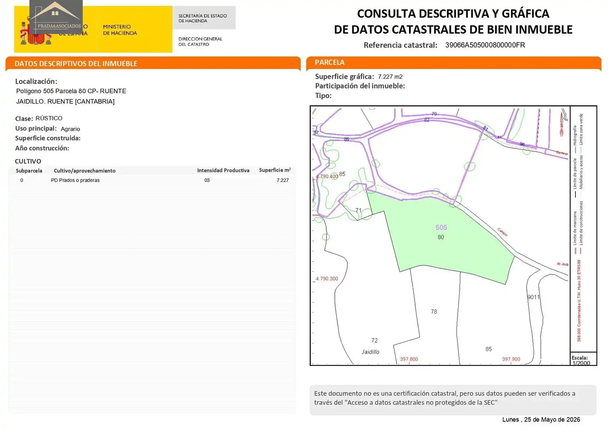This screenshot has height=430, width=608.
Task: Click the Dirección General del Catastro label
Action: click(x=200, y=41)
